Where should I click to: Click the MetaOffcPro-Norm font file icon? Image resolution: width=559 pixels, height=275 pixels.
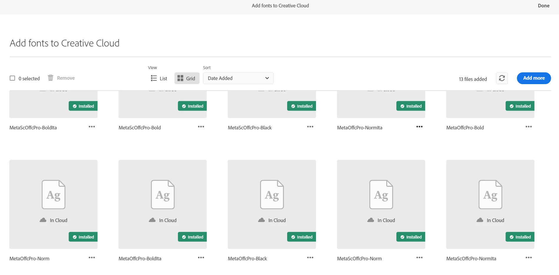point(54,194)
